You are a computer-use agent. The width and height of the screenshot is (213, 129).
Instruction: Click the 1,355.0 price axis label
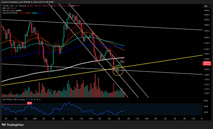[207, 80]
